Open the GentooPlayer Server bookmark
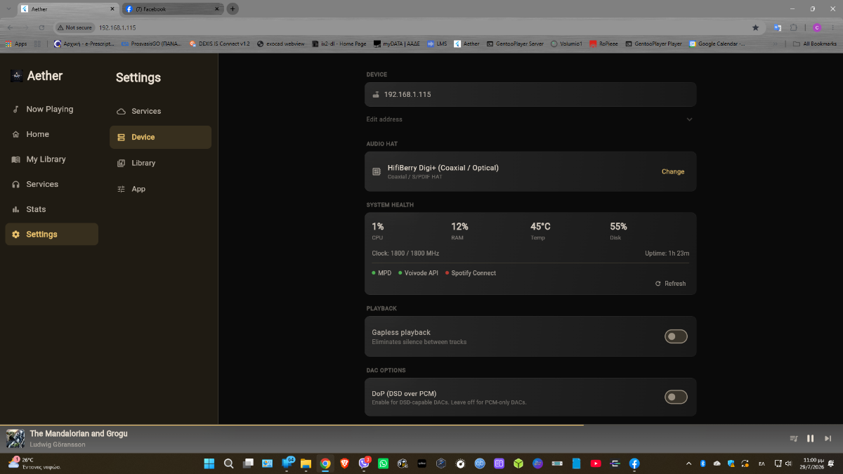The width and height of the screenshot is (843, 474). pos(515,44)
